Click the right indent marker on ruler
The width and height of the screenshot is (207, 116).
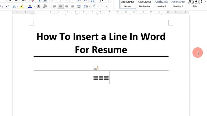point(168,13)
